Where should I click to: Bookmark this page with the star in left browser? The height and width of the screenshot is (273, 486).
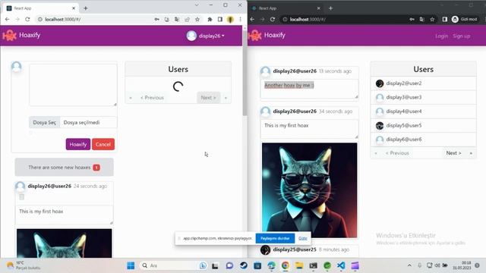click(197, 19)
